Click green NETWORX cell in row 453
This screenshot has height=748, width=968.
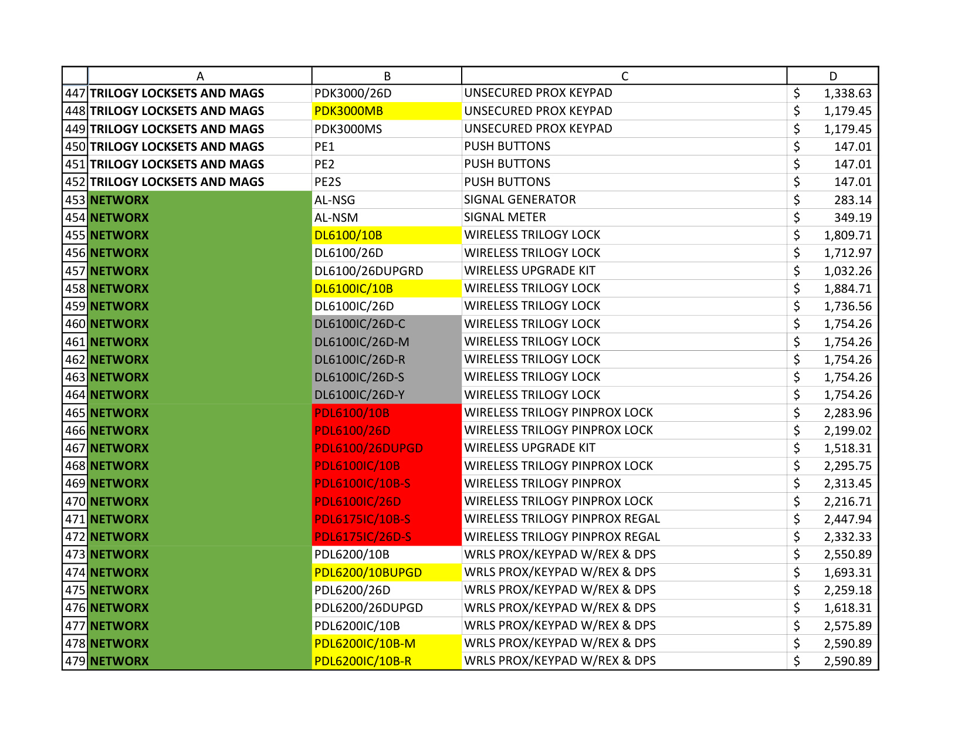click(x=200, y=200)
